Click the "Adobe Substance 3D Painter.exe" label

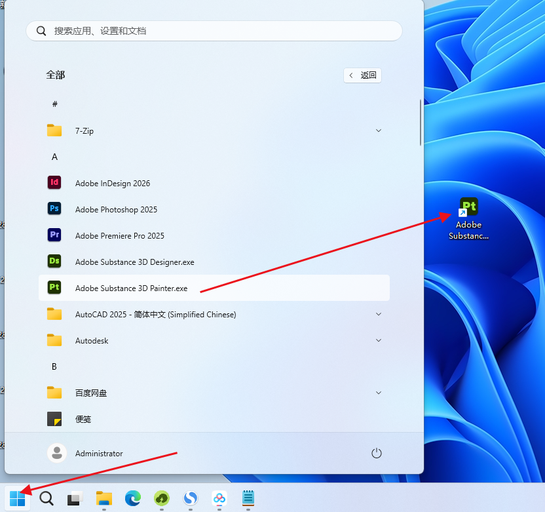[x=132, y=288]
